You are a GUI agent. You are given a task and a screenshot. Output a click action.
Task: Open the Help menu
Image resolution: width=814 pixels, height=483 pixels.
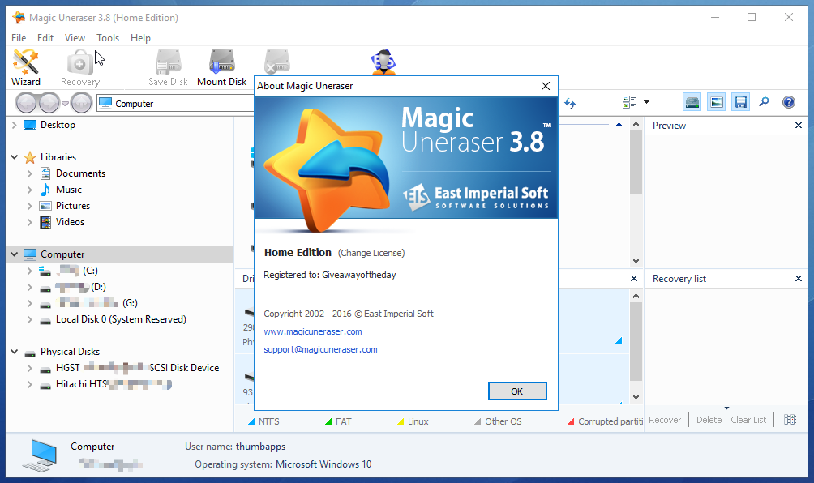tap(140, 38)
